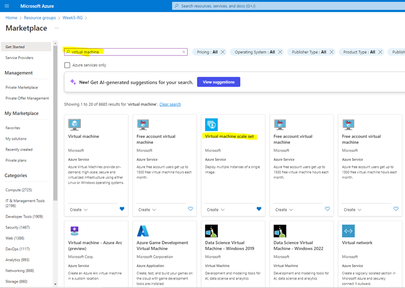Image resolution: width=405 pixels, height=288 pixels.
Task: Go to Favorites under My Marketplace
Action: tap(13, 128)
